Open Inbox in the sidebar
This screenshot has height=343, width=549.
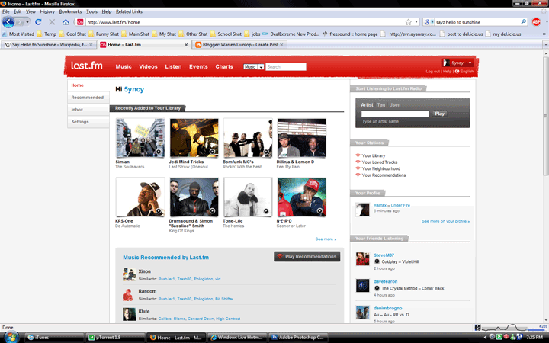[x=77, y=110]
